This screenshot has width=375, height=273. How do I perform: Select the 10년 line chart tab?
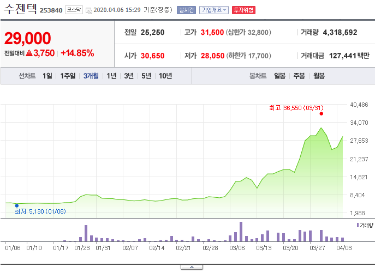(165, 76)
